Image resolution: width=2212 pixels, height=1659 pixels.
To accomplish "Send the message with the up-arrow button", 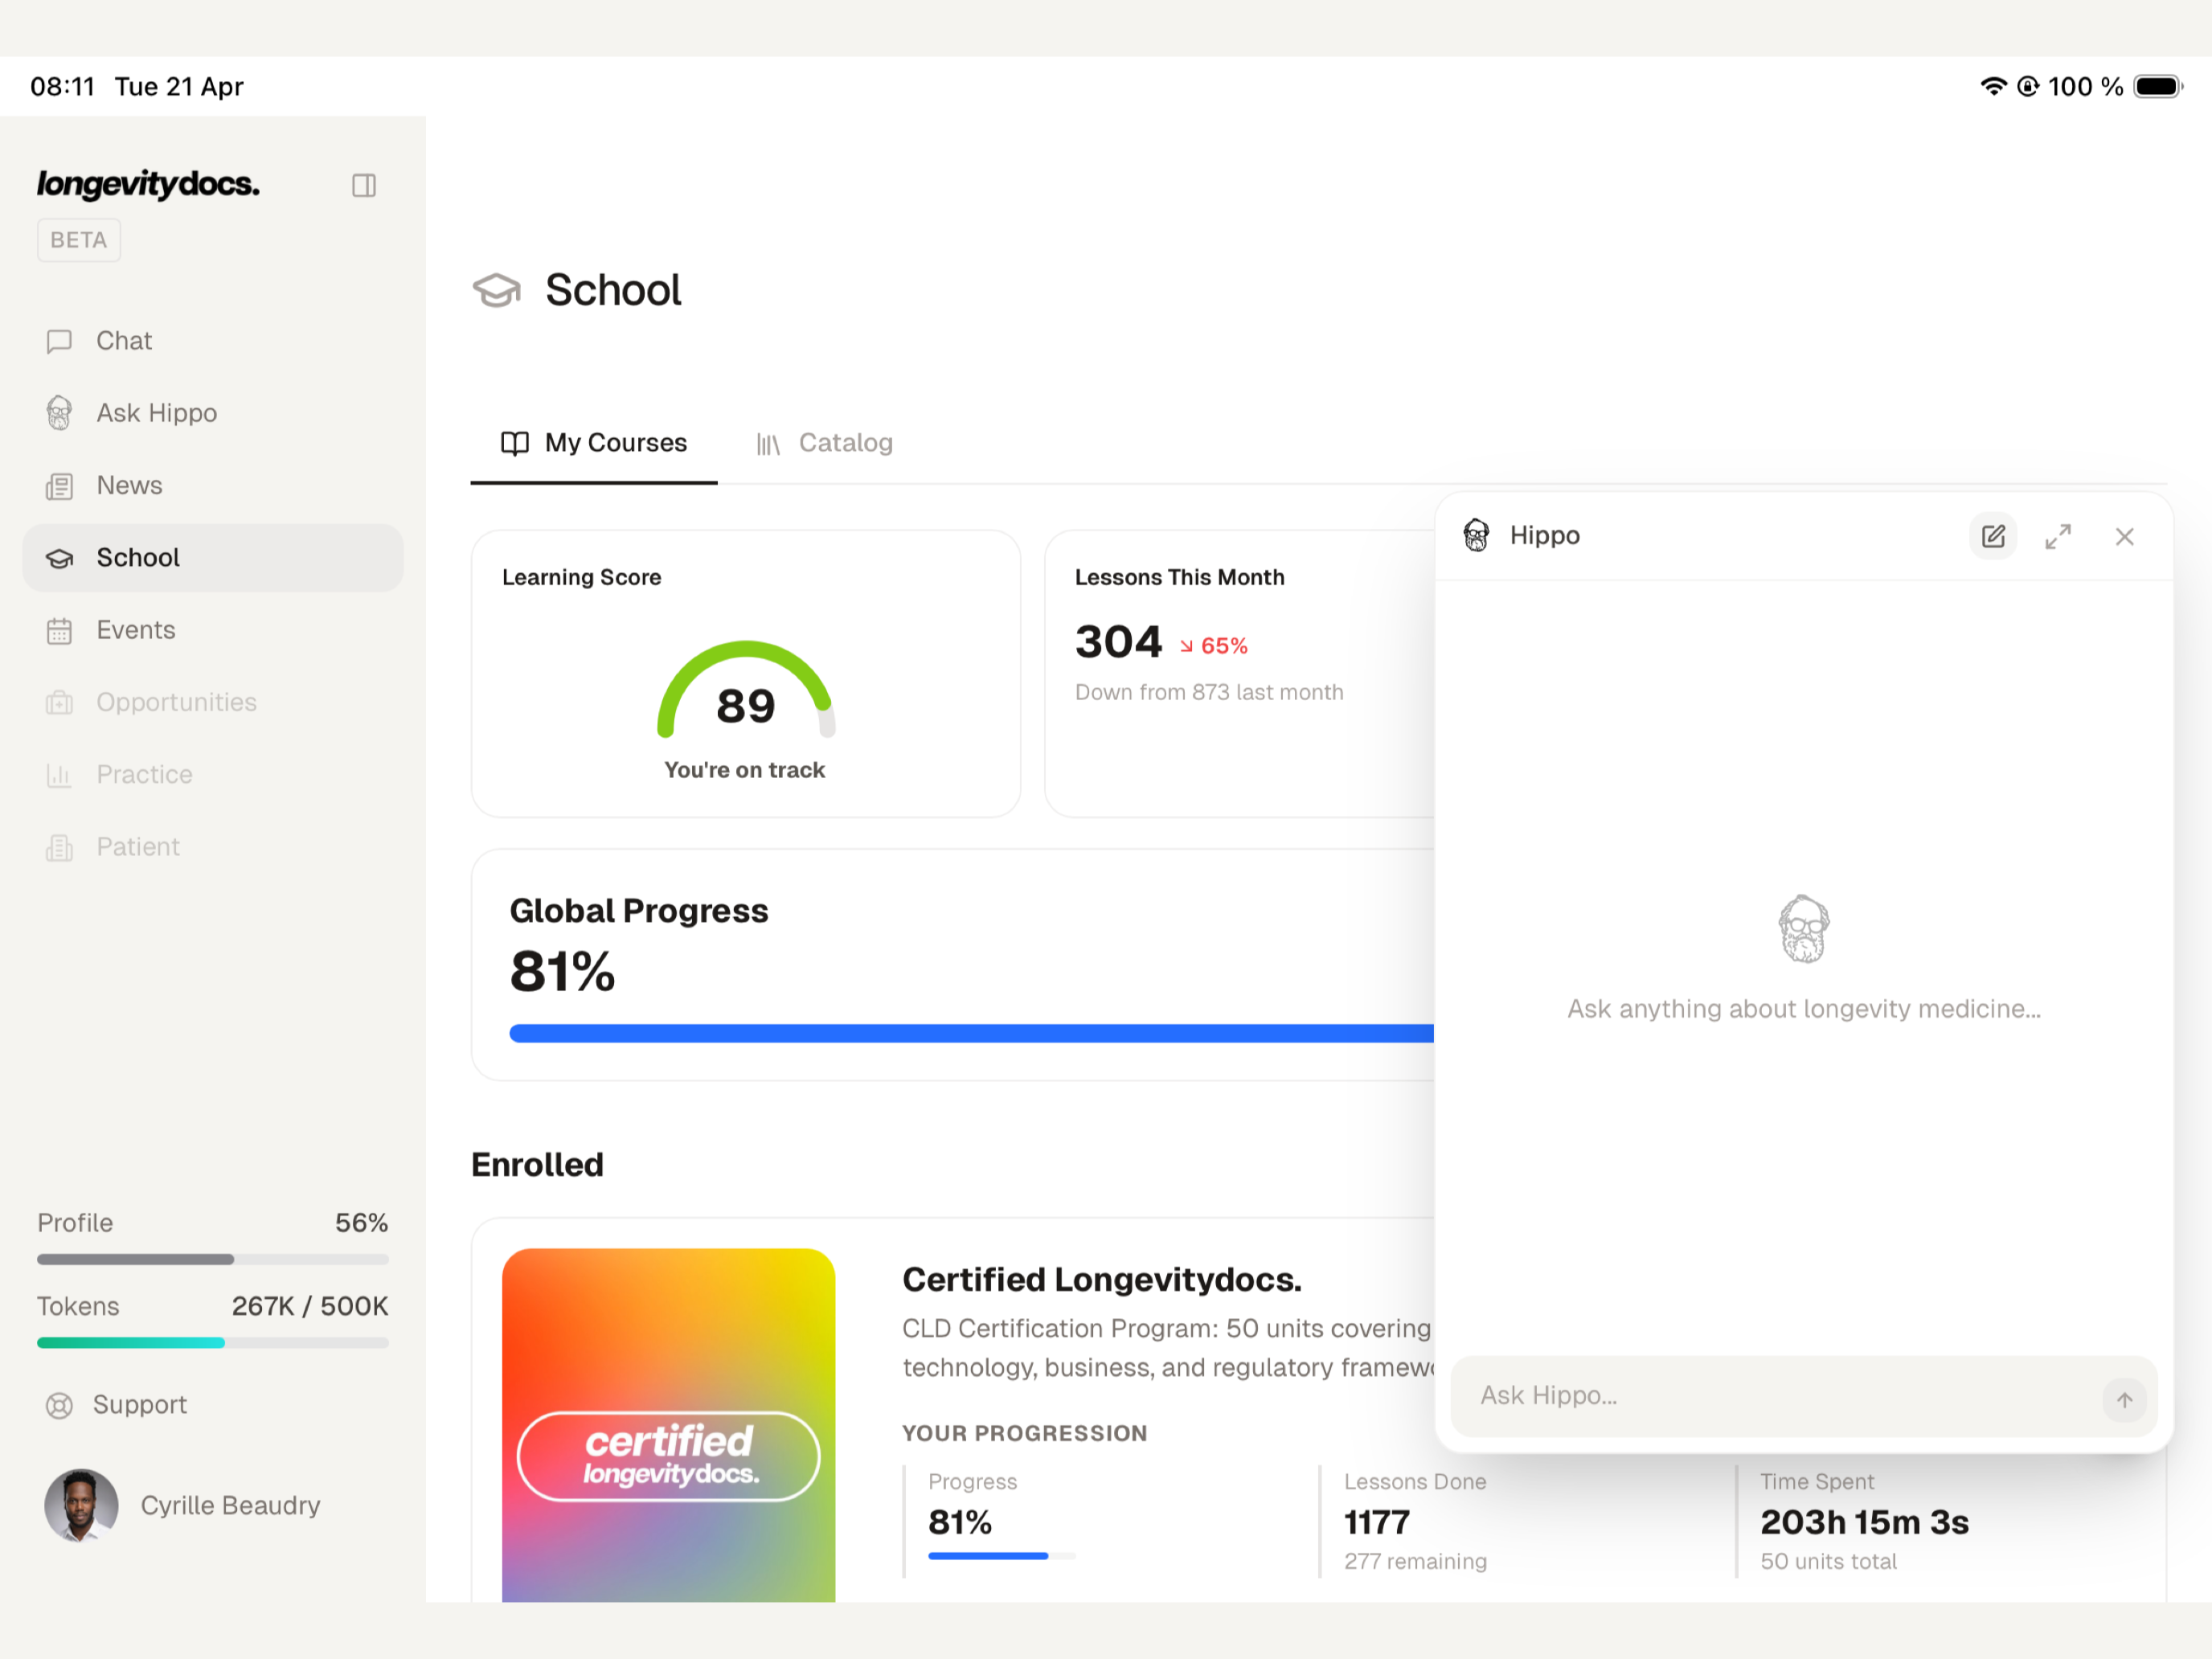I will 2124,1399.
